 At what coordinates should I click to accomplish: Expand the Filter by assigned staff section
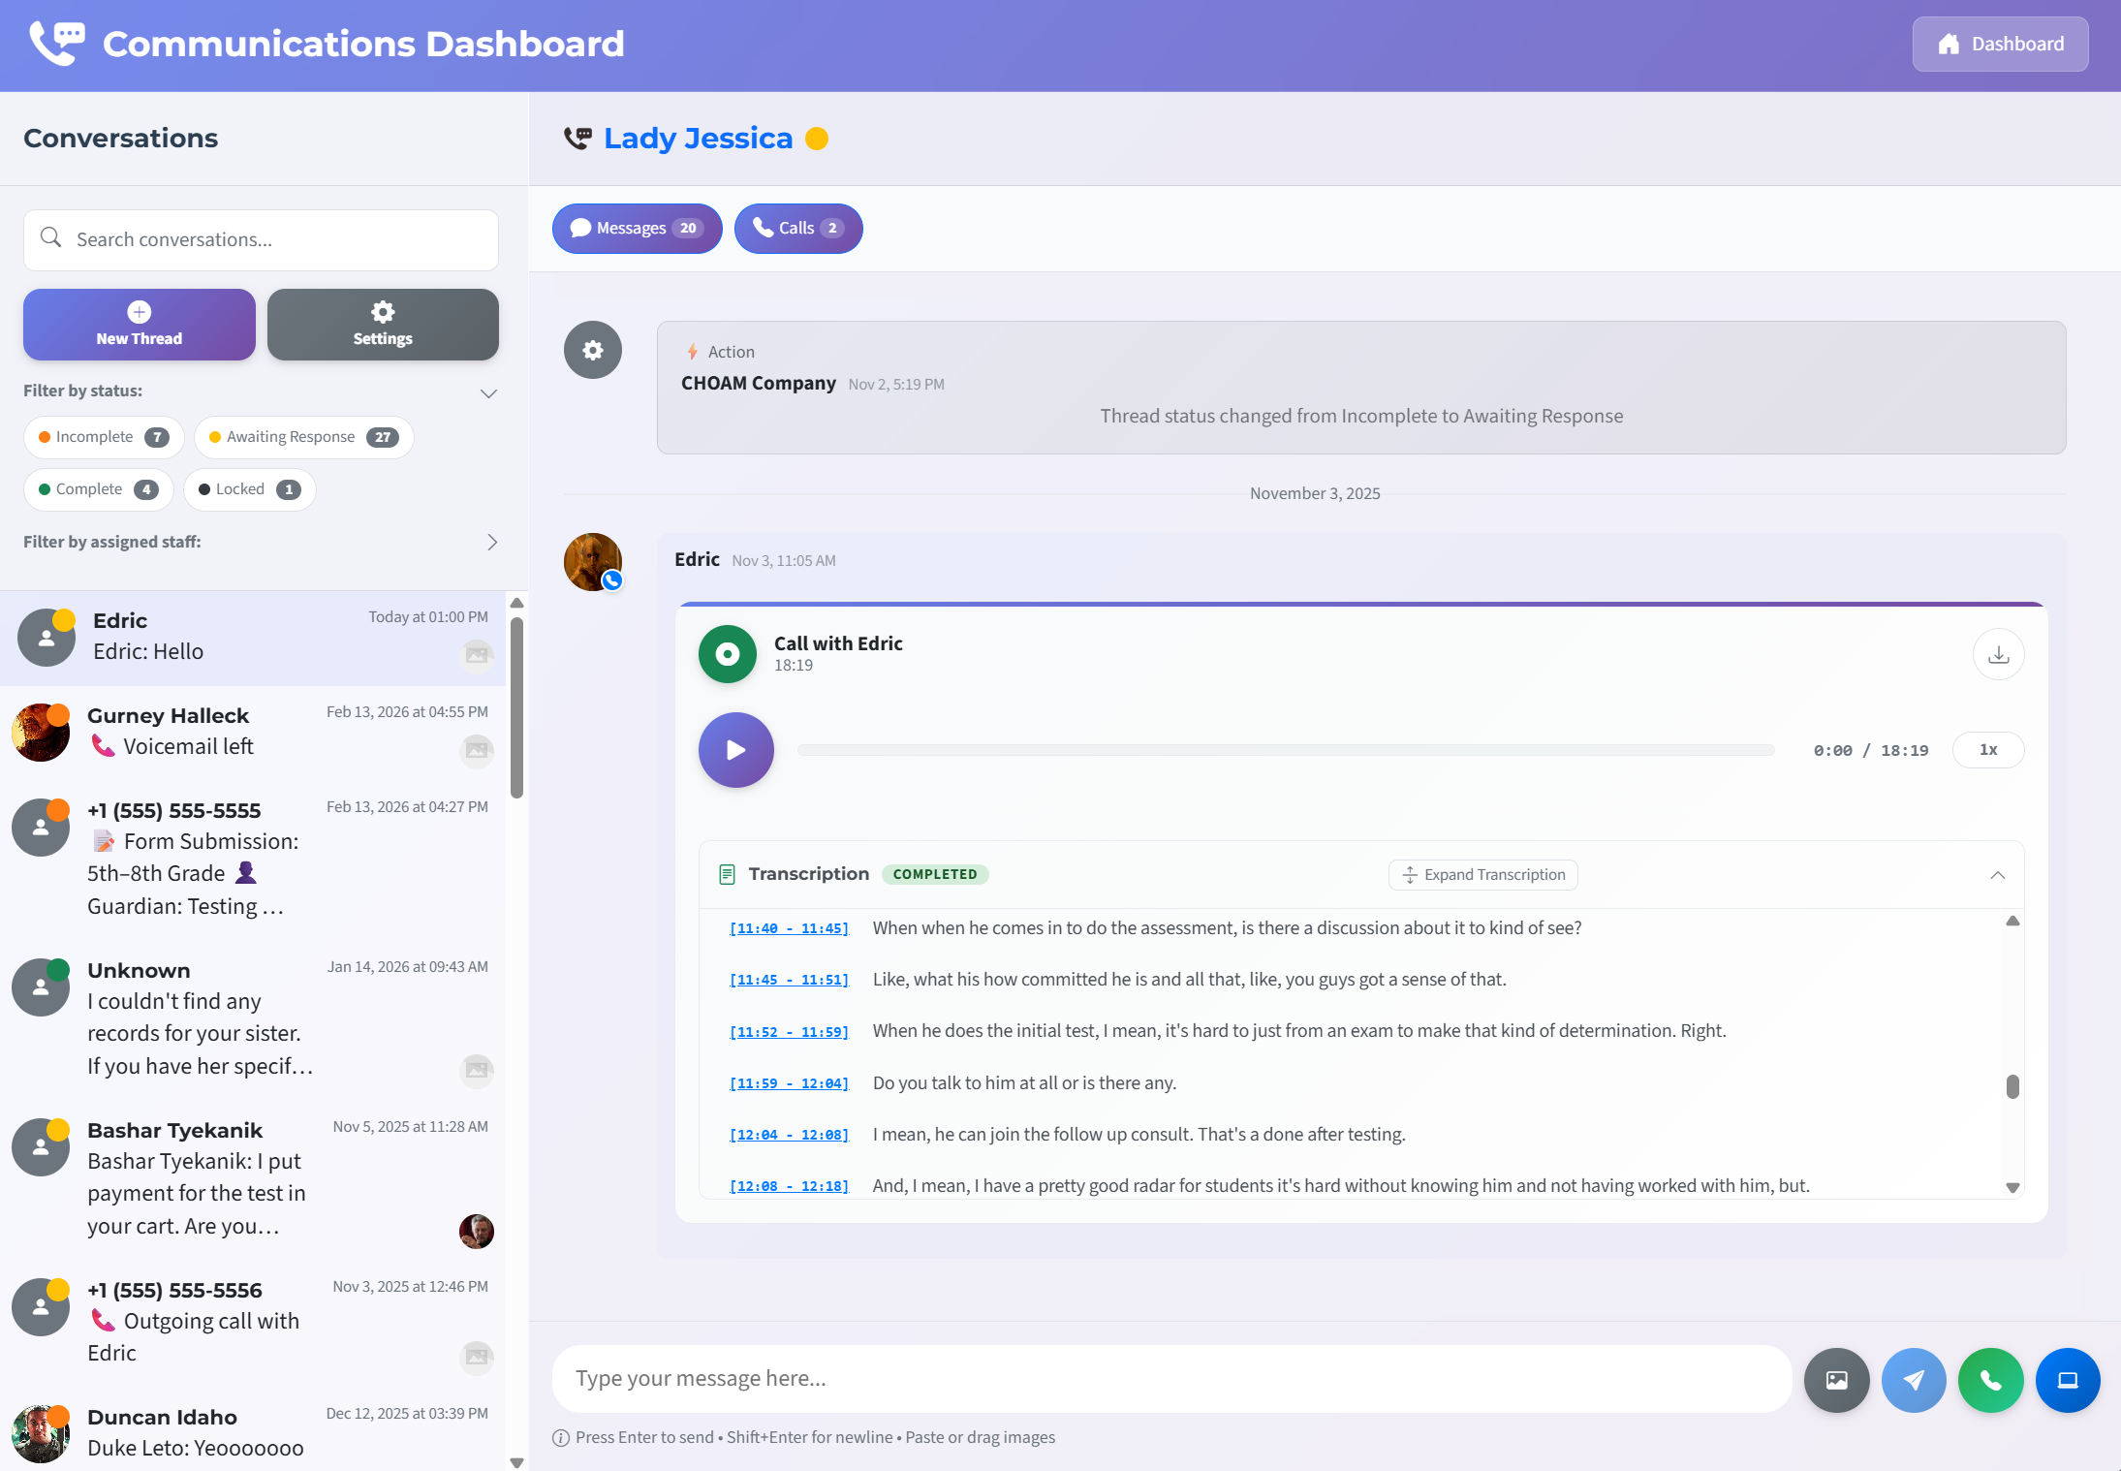pos(492,542)
